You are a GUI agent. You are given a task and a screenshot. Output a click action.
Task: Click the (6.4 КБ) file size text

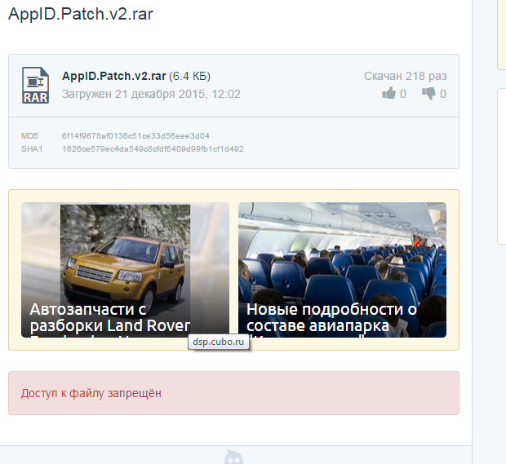(189, 76)
